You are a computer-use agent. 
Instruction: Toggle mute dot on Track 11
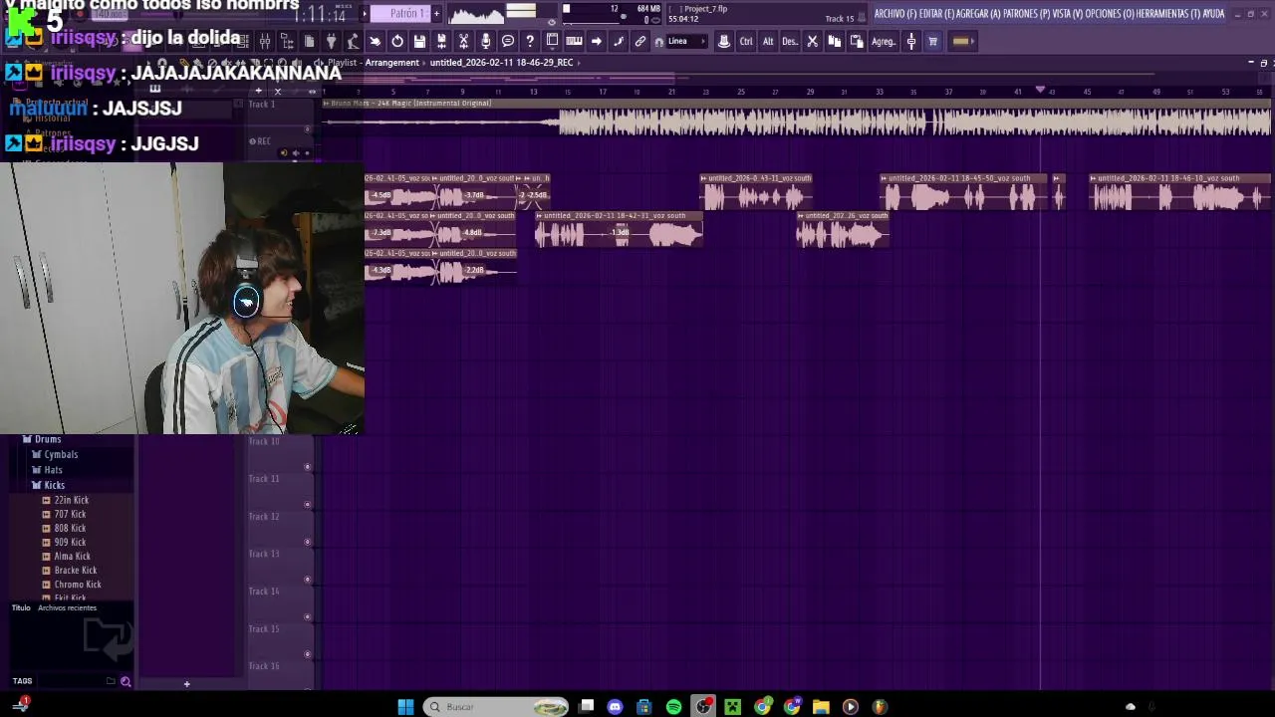307,504
